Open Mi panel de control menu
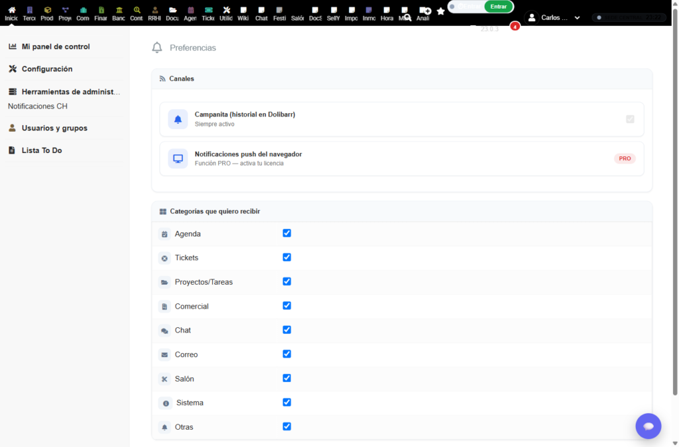 56,47
